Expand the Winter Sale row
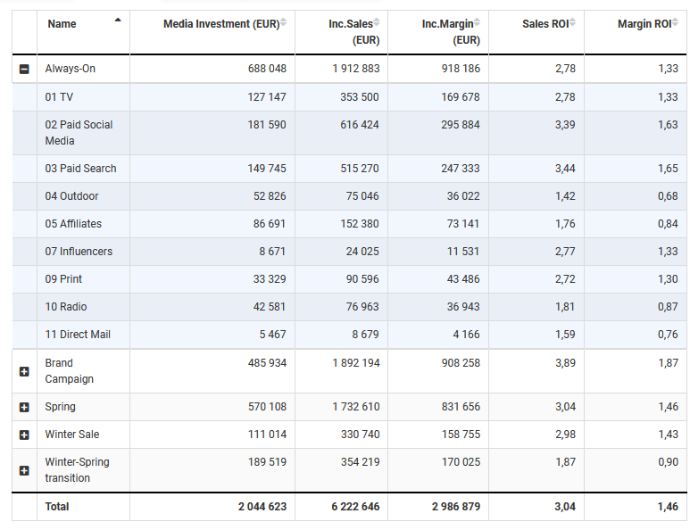The width and height of the screenshot is (690, 530). point(24,435)
